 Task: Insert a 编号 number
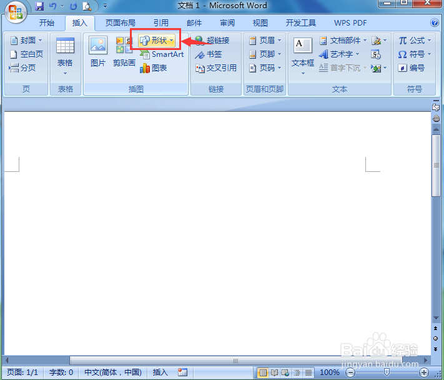[411, 67]
